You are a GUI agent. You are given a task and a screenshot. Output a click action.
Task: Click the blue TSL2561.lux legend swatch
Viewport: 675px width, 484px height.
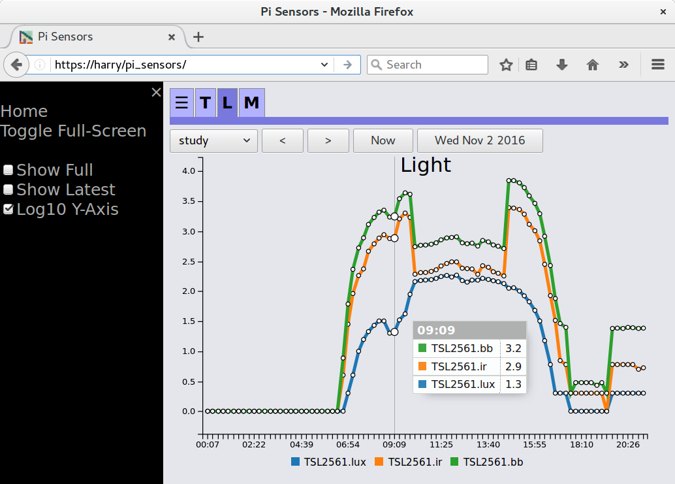point(295,462)
